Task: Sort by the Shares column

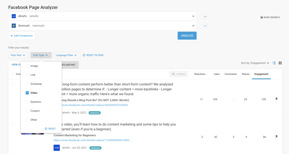Action: (x=246, y=74)
